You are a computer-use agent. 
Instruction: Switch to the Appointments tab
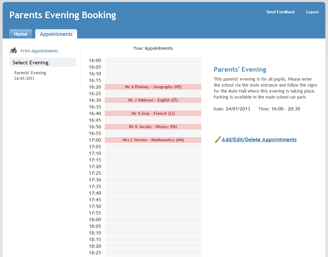(56, 34)
